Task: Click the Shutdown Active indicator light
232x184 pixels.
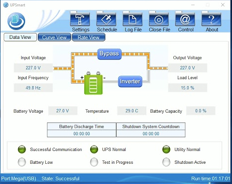Action: 166,162
